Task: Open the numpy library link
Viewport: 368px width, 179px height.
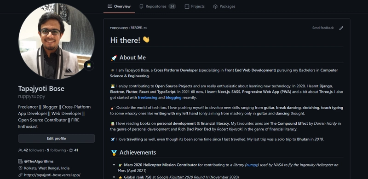Action: [x=252, y=165]
